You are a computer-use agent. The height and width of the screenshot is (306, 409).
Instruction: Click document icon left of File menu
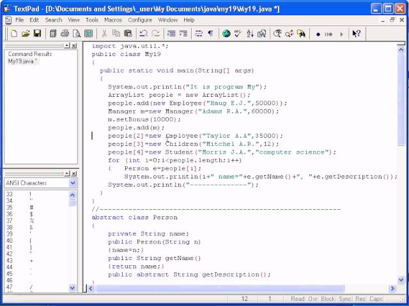(8, 20)
